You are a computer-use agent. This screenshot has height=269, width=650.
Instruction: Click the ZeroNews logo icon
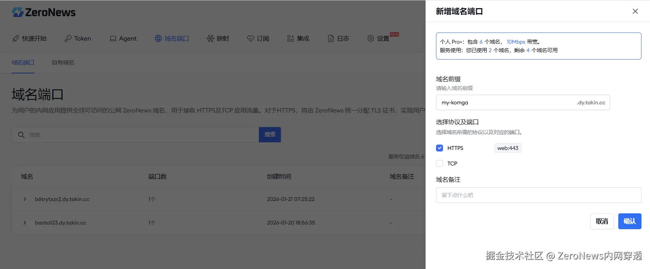click(18, 12)
